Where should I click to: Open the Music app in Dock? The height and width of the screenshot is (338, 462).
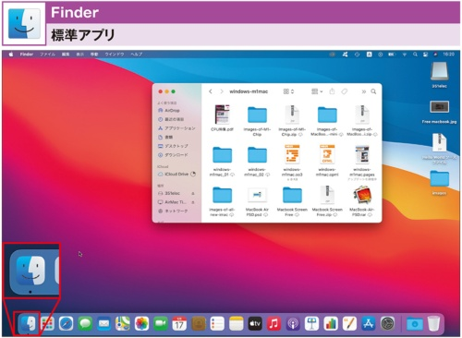coord(274,323)
